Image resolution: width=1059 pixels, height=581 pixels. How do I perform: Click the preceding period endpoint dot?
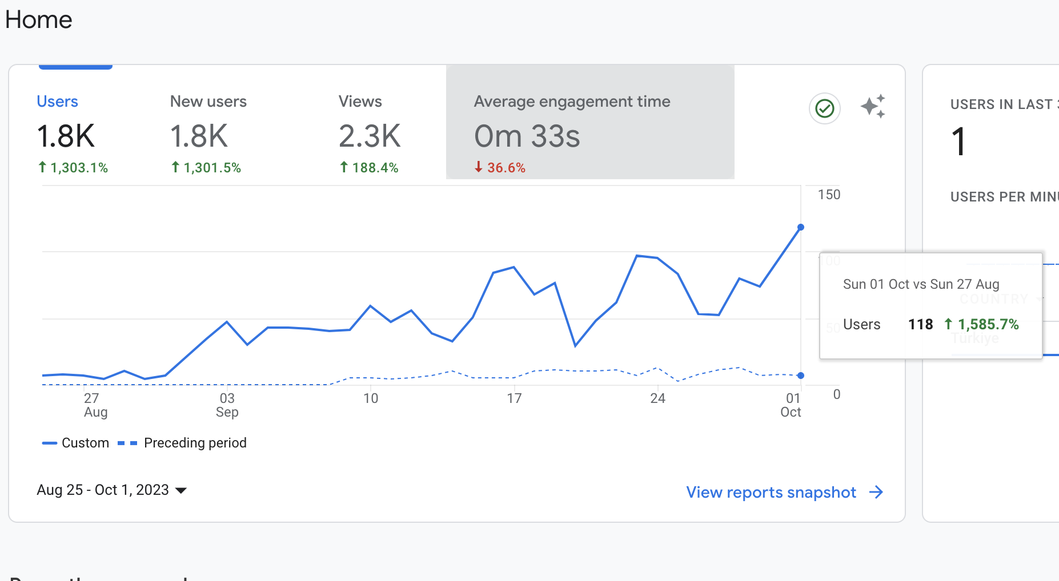coord(801,376)
